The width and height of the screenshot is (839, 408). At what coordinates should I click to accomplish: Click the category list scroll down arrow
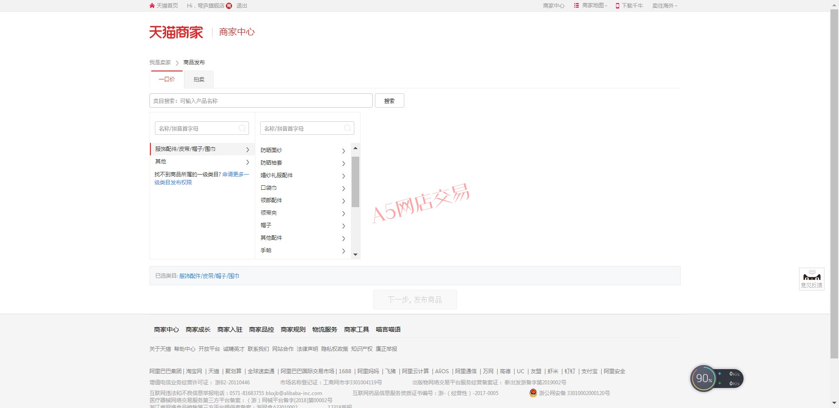(x=355, y=254)
